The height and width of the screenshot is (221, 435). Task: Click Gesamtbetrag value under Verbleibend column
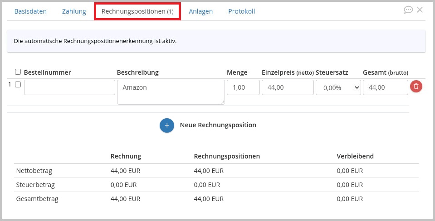tap(350, 199)
